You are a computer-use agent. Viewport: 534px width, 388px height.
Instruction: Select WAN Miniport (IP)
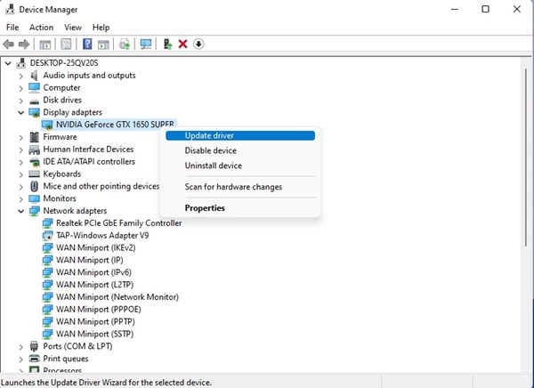[90, 260]
